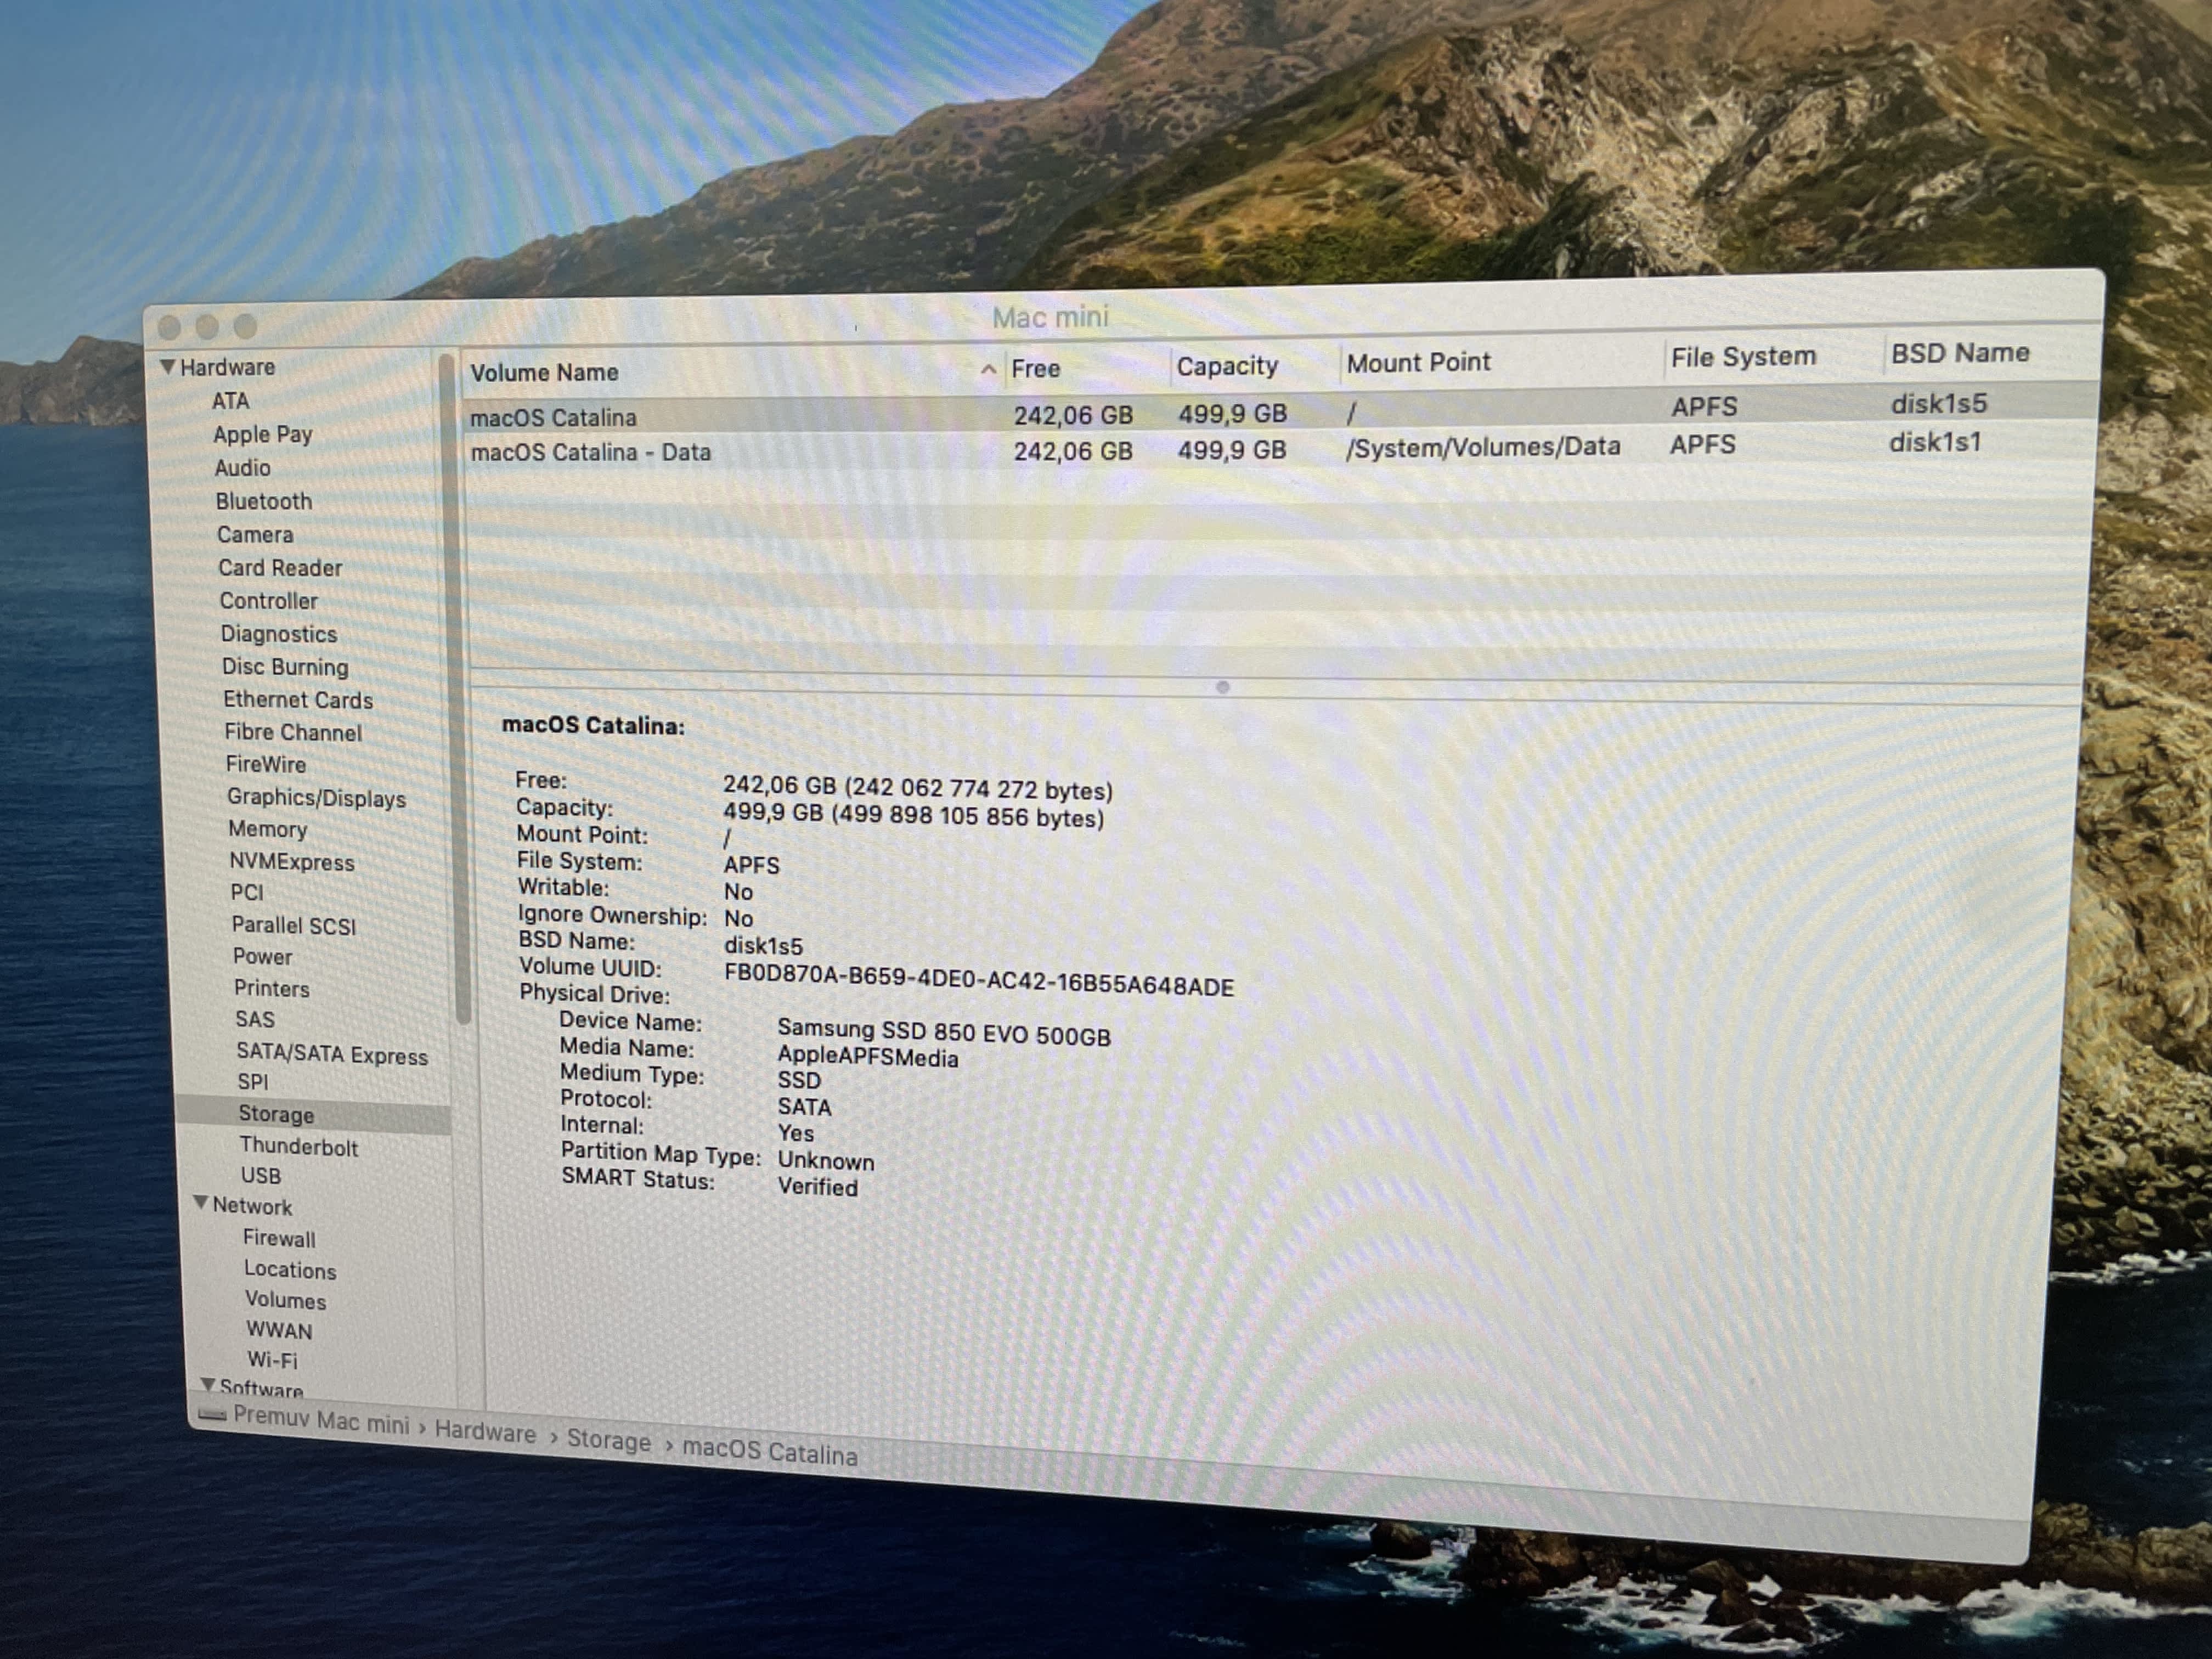Select Storage in the sidebar
The width and height of the screenshot is (2212, 1659).
[x=276, y=1114]
